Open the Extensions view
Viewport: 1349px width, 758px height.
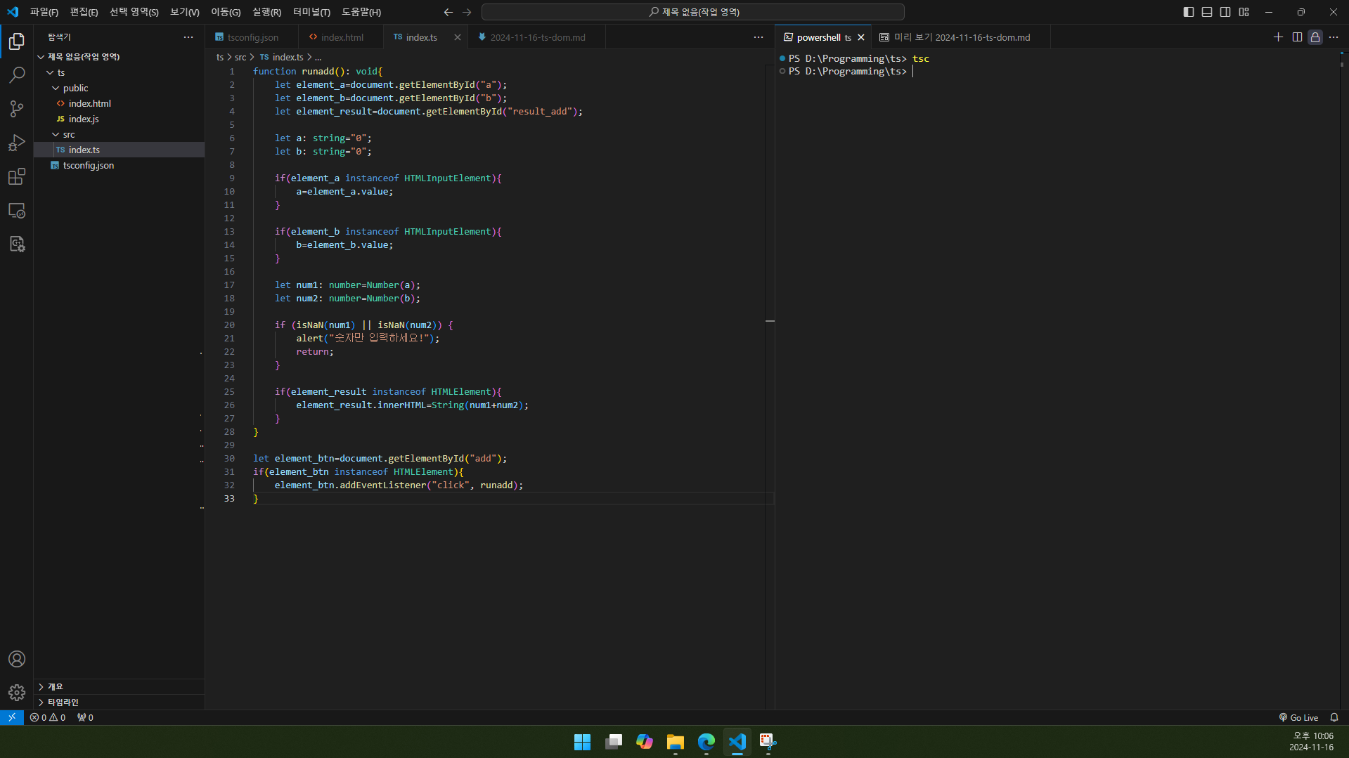(17, 176)
